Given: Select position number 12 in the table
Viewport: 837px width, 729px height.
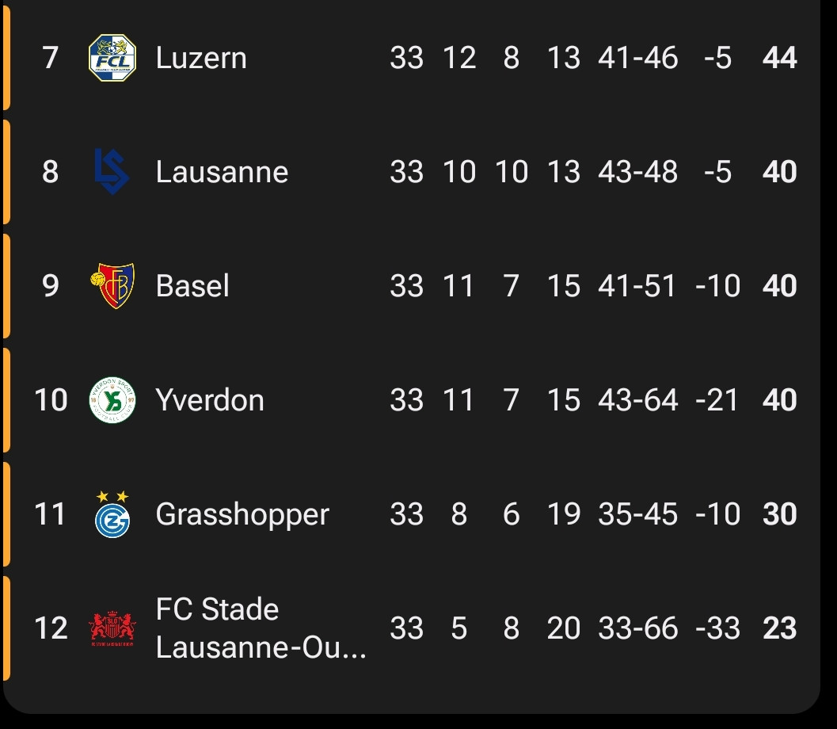Looking at the screenshot, I should click(x=51, y=628).
